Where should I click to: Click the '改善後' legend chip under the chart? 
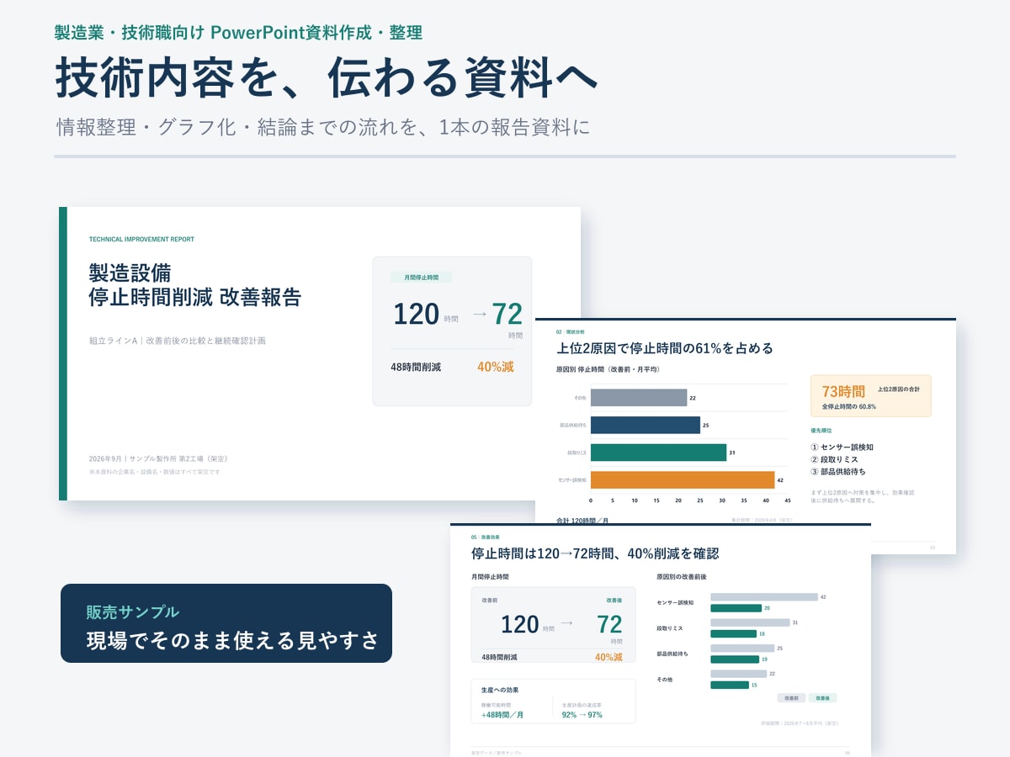[x=822, y=698]
